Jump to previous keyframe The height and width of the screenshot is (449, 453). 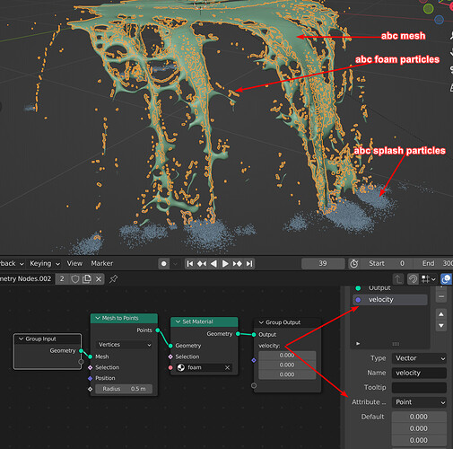click(202, 264)
